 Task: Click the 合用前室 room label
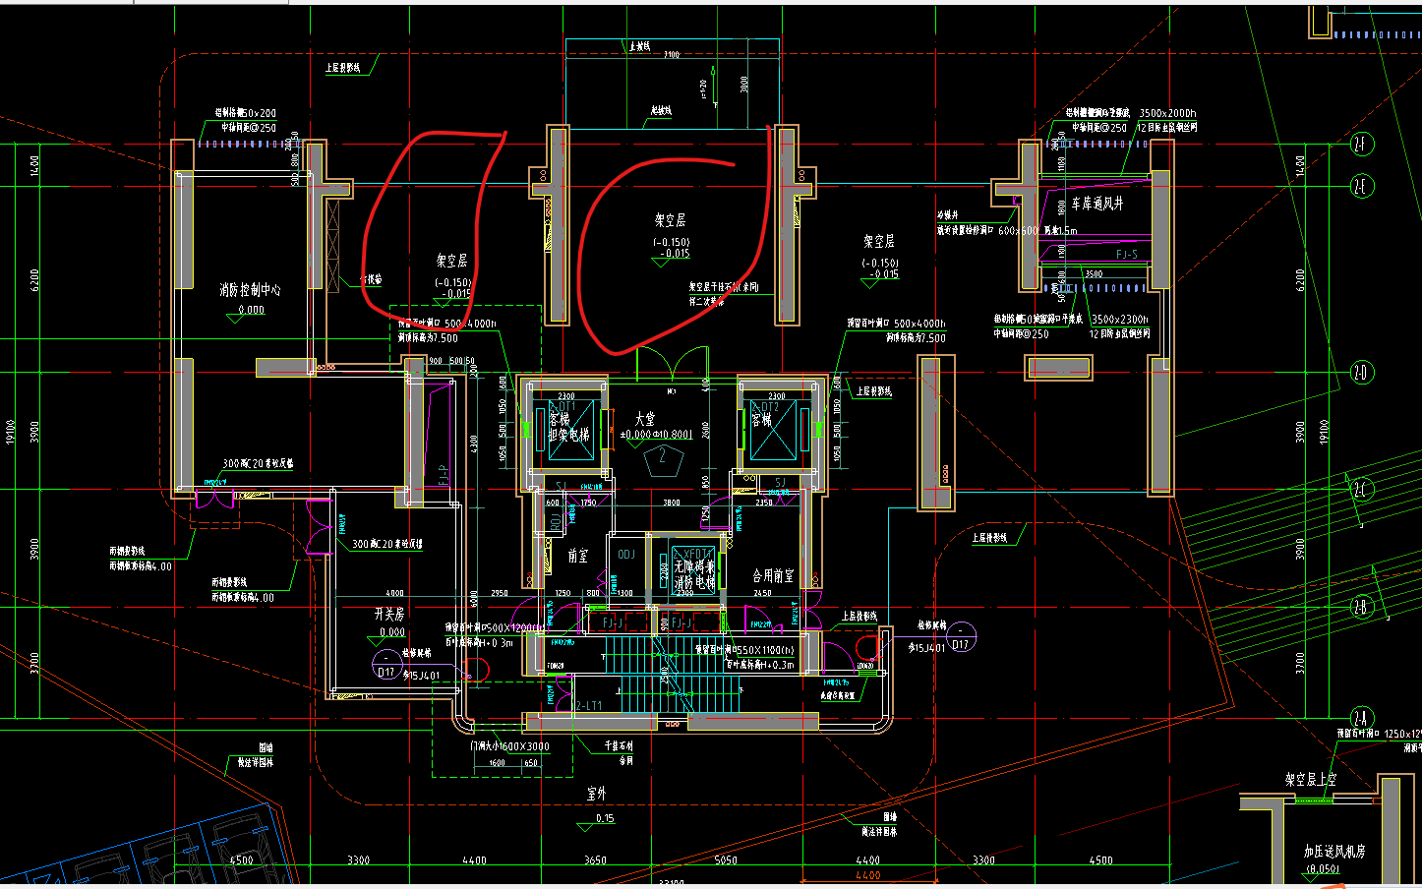pos(773,575)
